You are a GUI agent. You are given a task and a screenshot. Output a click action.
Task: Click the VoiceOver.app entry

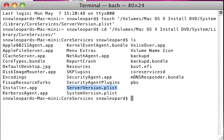148,46
